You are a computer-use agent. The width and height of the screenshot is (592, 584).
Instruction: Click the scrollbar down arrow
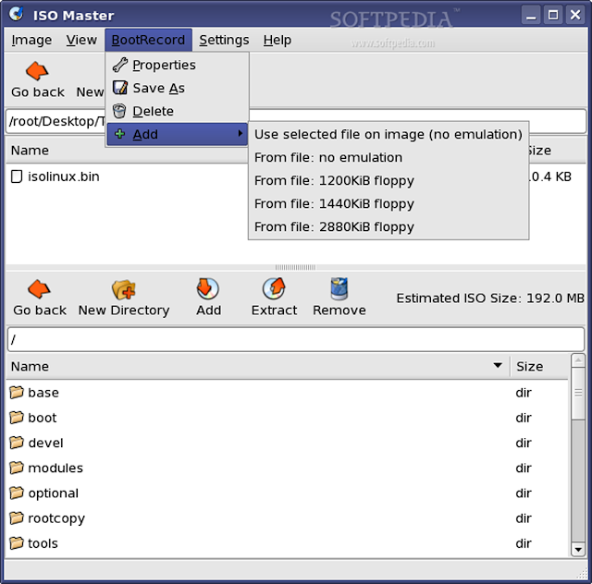pos(578,550)
